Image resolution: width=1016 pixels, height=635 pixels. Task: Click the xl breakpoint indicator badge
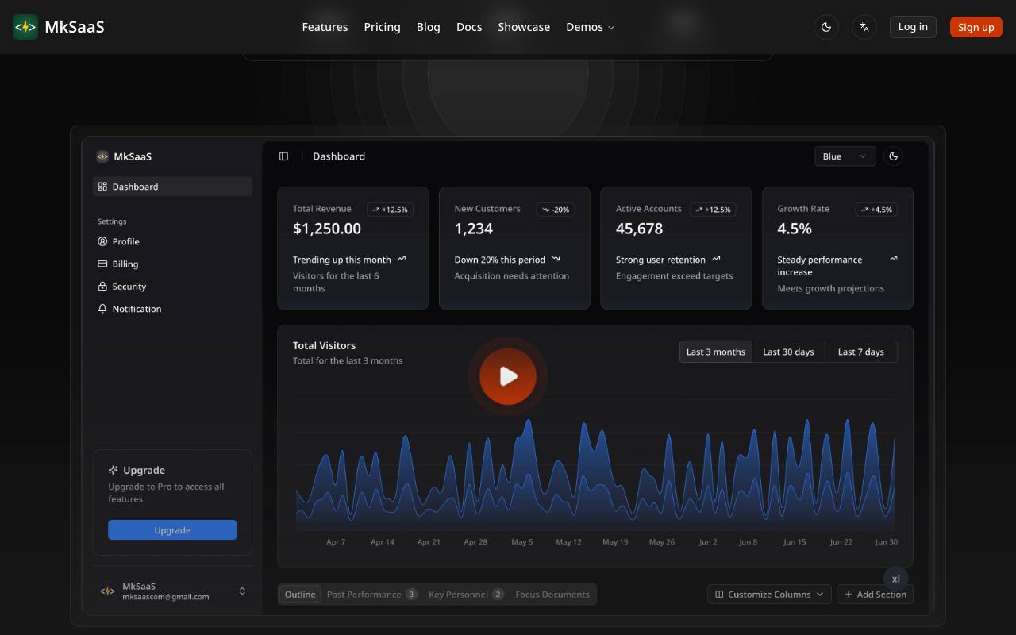point(896,579)
